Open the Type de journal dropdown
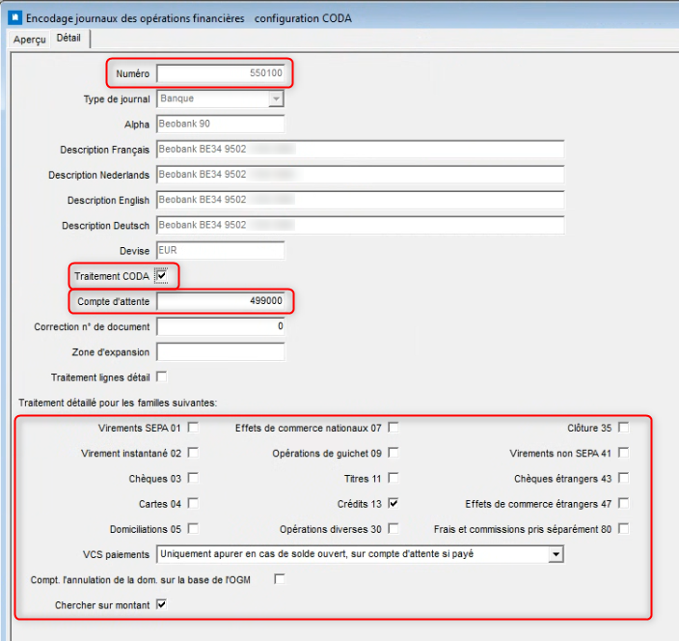679x641 pixels. pos(276,98)
